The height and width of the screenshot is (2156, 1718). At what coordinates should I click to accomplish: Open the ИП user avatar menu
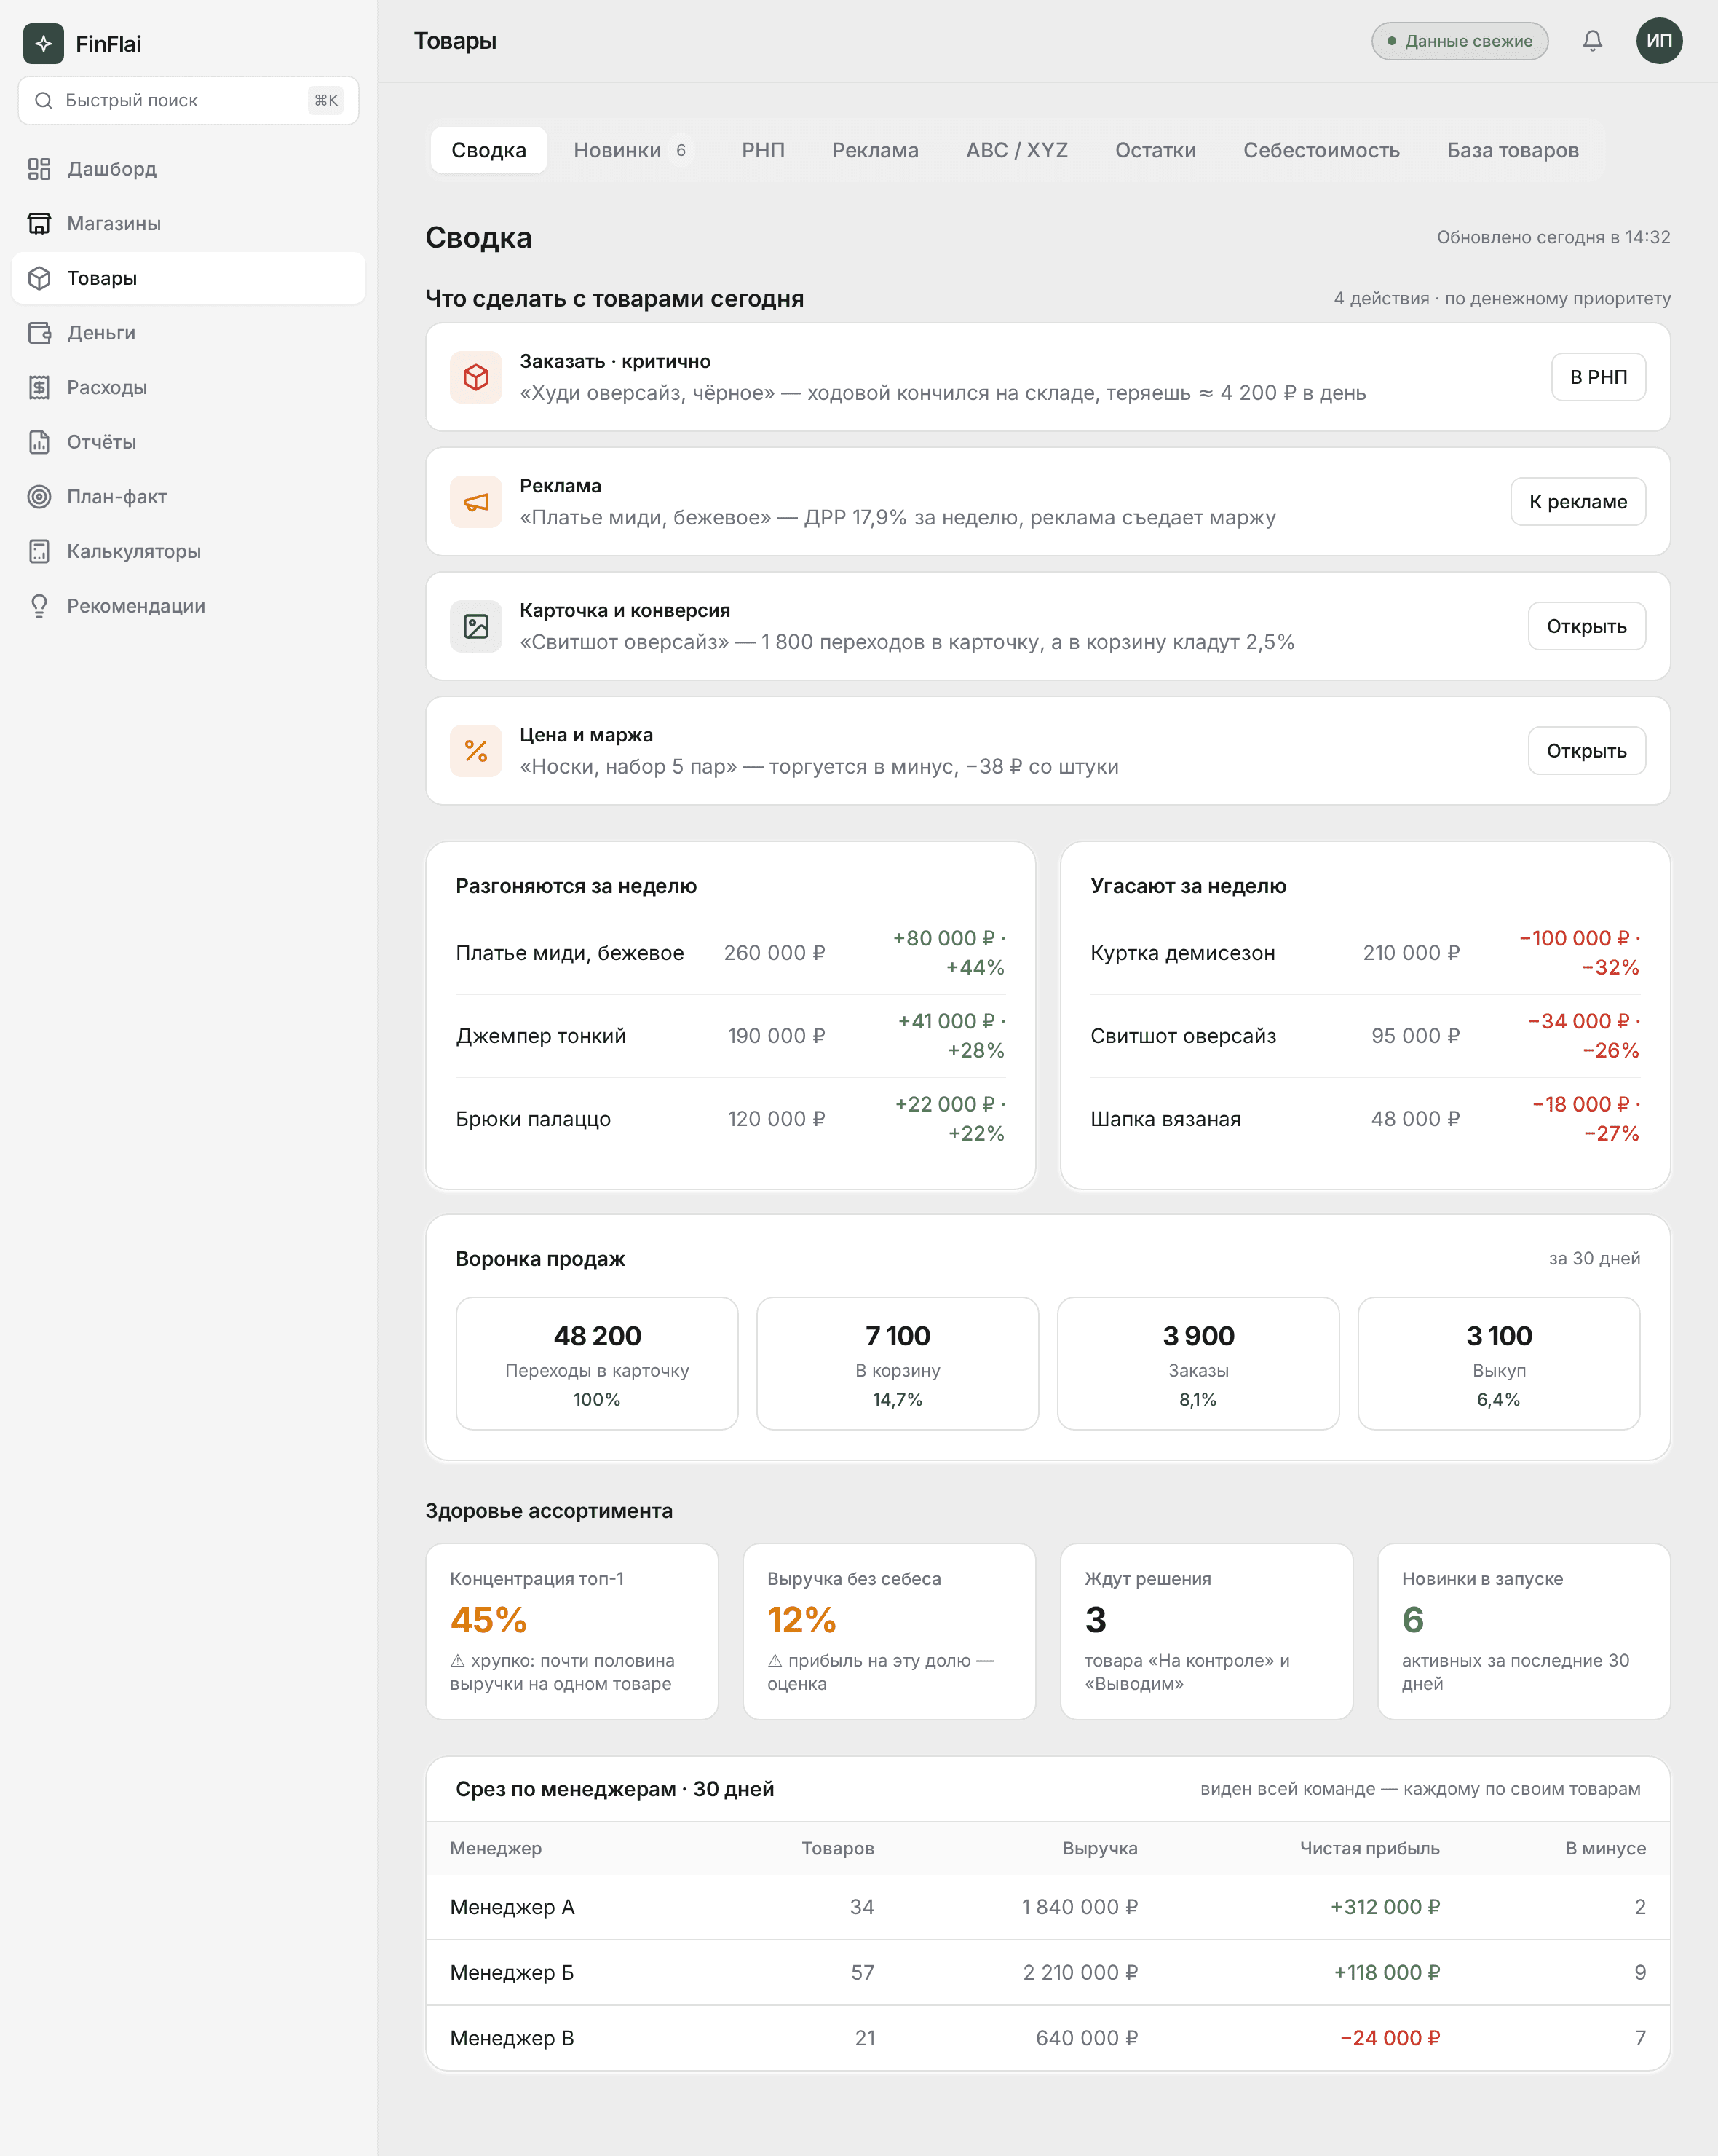tap(1659, 41)
